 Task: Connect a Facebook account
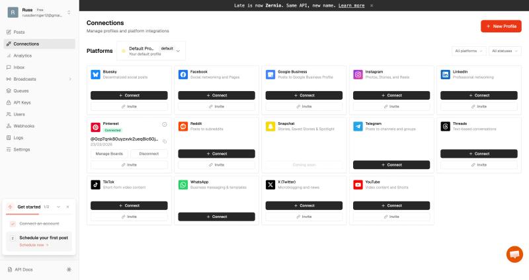coord(217,95)
